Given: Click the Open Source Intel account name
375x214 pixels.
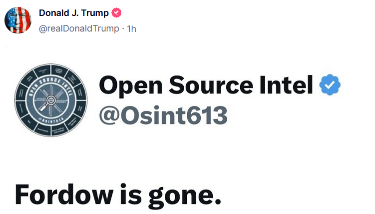Looking at the screenshot, I should tap(206, 85).
